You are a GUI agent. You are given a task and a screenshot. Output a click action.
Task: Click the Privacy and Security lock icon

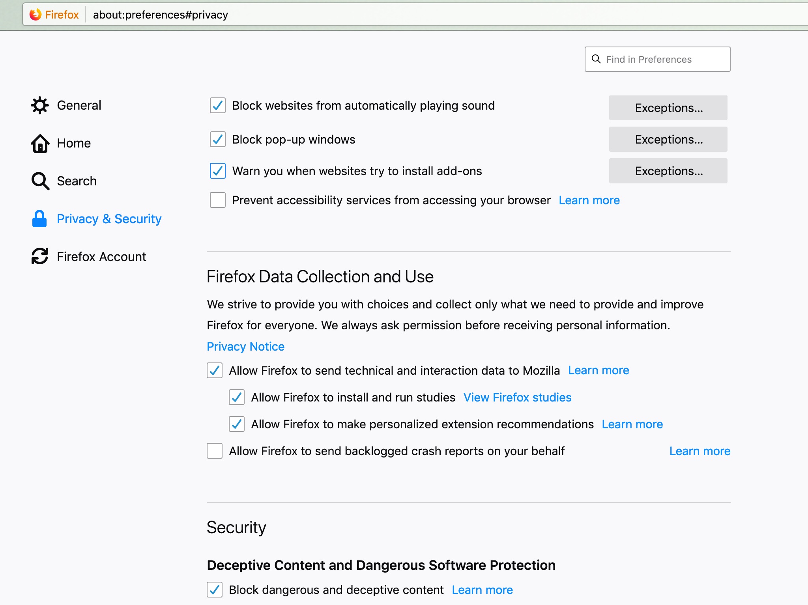40,218
